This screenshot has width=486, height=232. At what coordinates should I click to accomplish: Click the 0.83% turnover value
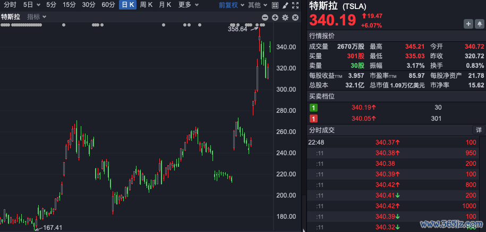[x=475, y=66]
